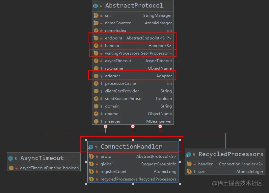The width and height of the screenshot is (269, 193).
Task: Click the RecycledProcessors class icon
Action: tap(189, 154)
